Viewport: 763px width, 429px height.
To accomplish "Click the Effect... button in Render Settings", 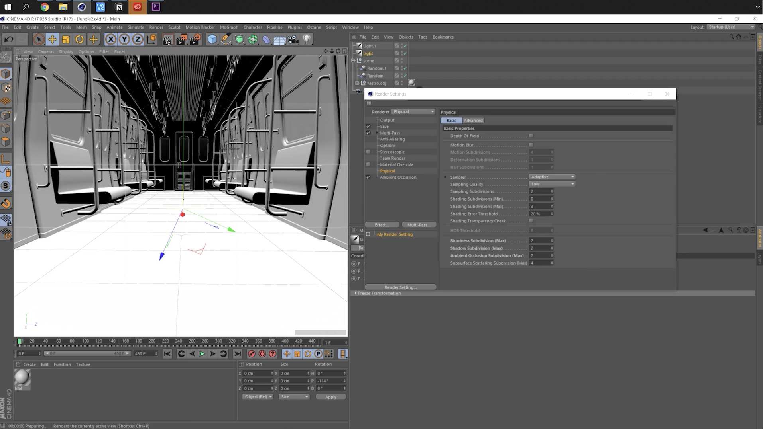I will tap(381, 224).
